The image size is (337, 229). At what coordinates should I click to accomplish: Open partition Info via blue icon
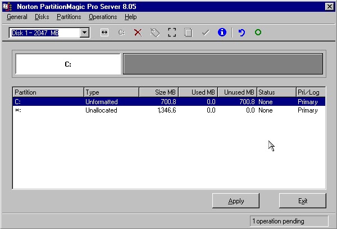[222, 32]
